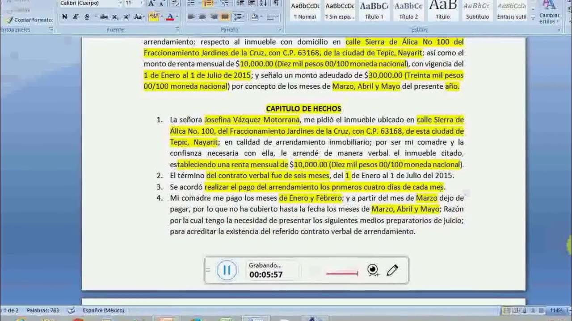Click the webcam icon on recorder
The height and width of the screenshot is (321, 572).
[x=373, y=270]
